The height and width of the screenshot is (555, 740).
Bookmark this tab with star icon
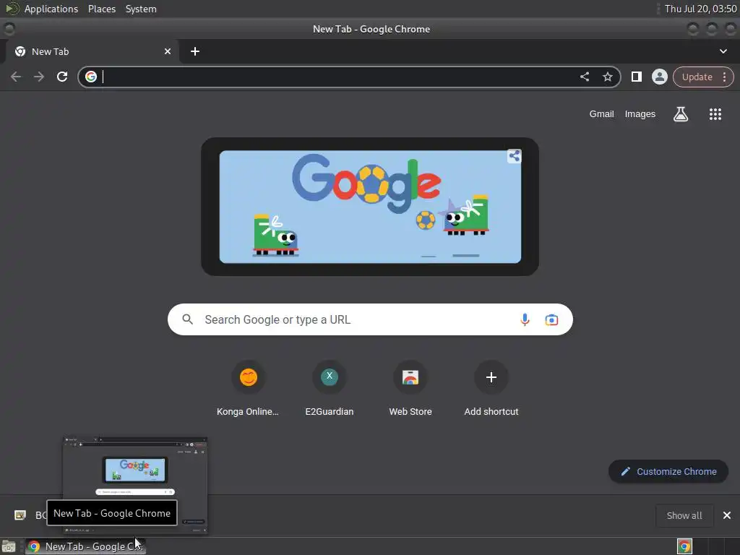point(607,77)
